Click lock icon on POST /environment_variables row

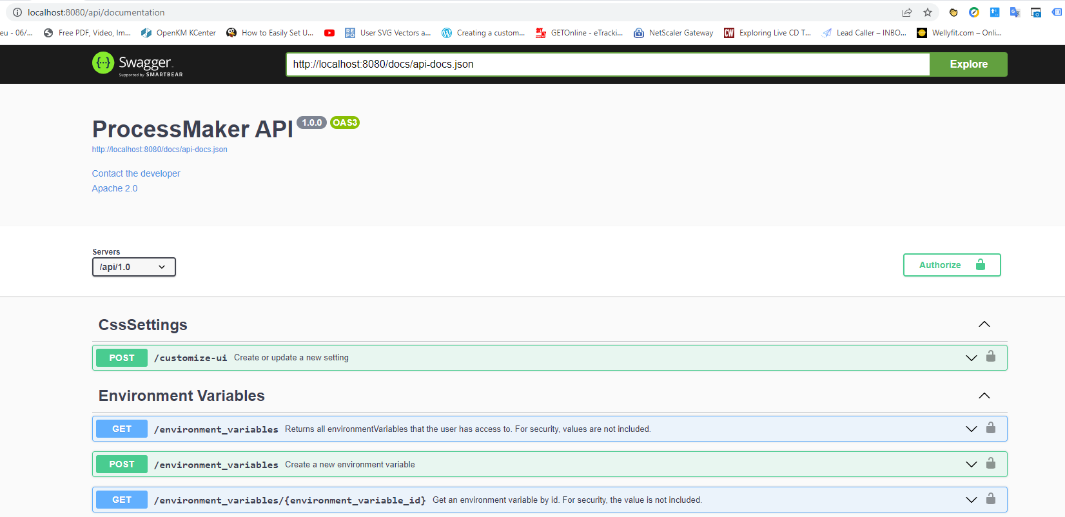991,463
